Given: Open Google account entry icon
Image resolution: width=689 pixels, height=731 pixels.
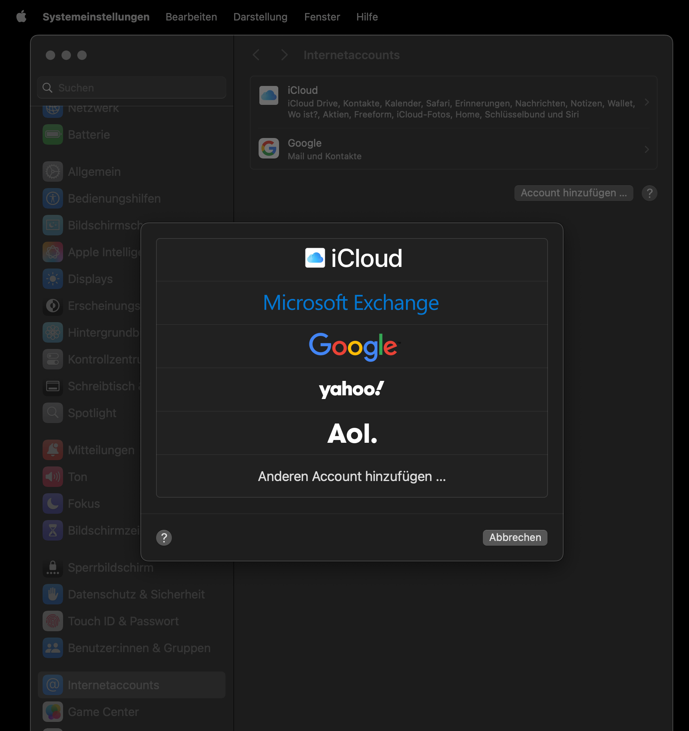Looking at the screenshot, I should click(x=269, y=148).
